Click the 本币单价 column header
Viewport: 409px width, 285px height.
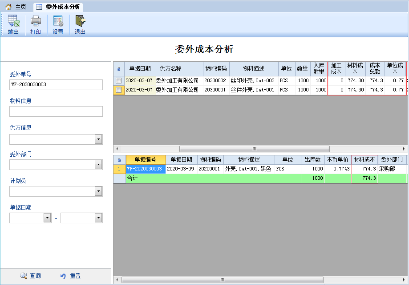337,159
